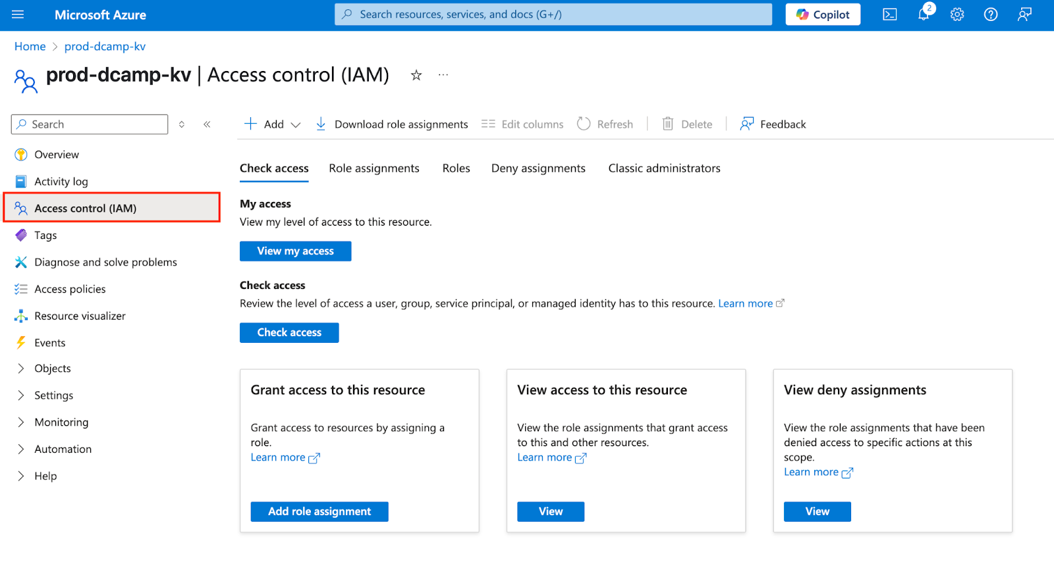Switch to the Roles tab
The width and height of the screenshot is (1054, 585).
457,168
